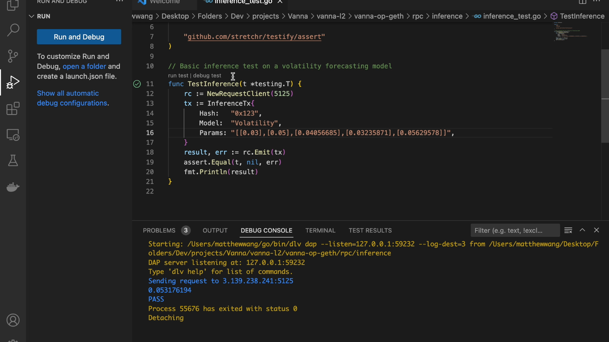Screen dimensions: 609x342
Task: Open the Run and Debug views more actions menu
Action: coord(120,2)
